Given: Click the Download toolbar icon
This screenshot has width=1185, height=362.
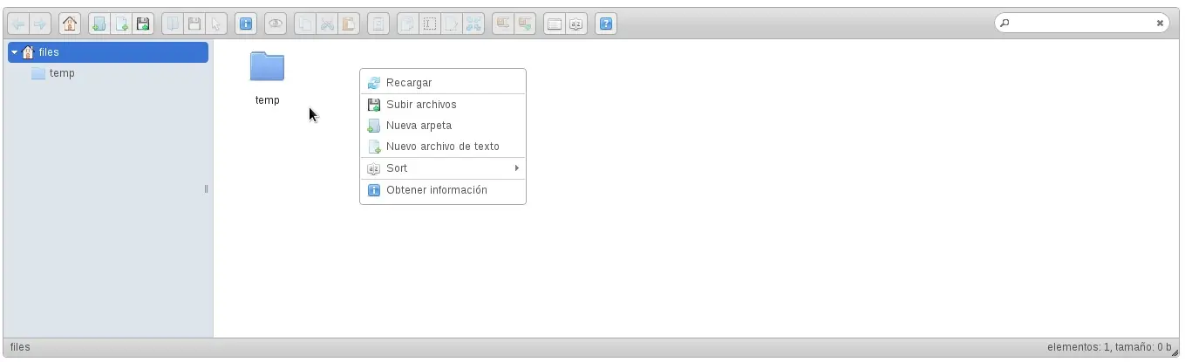Looking at the screenshot, I should 194,24.
